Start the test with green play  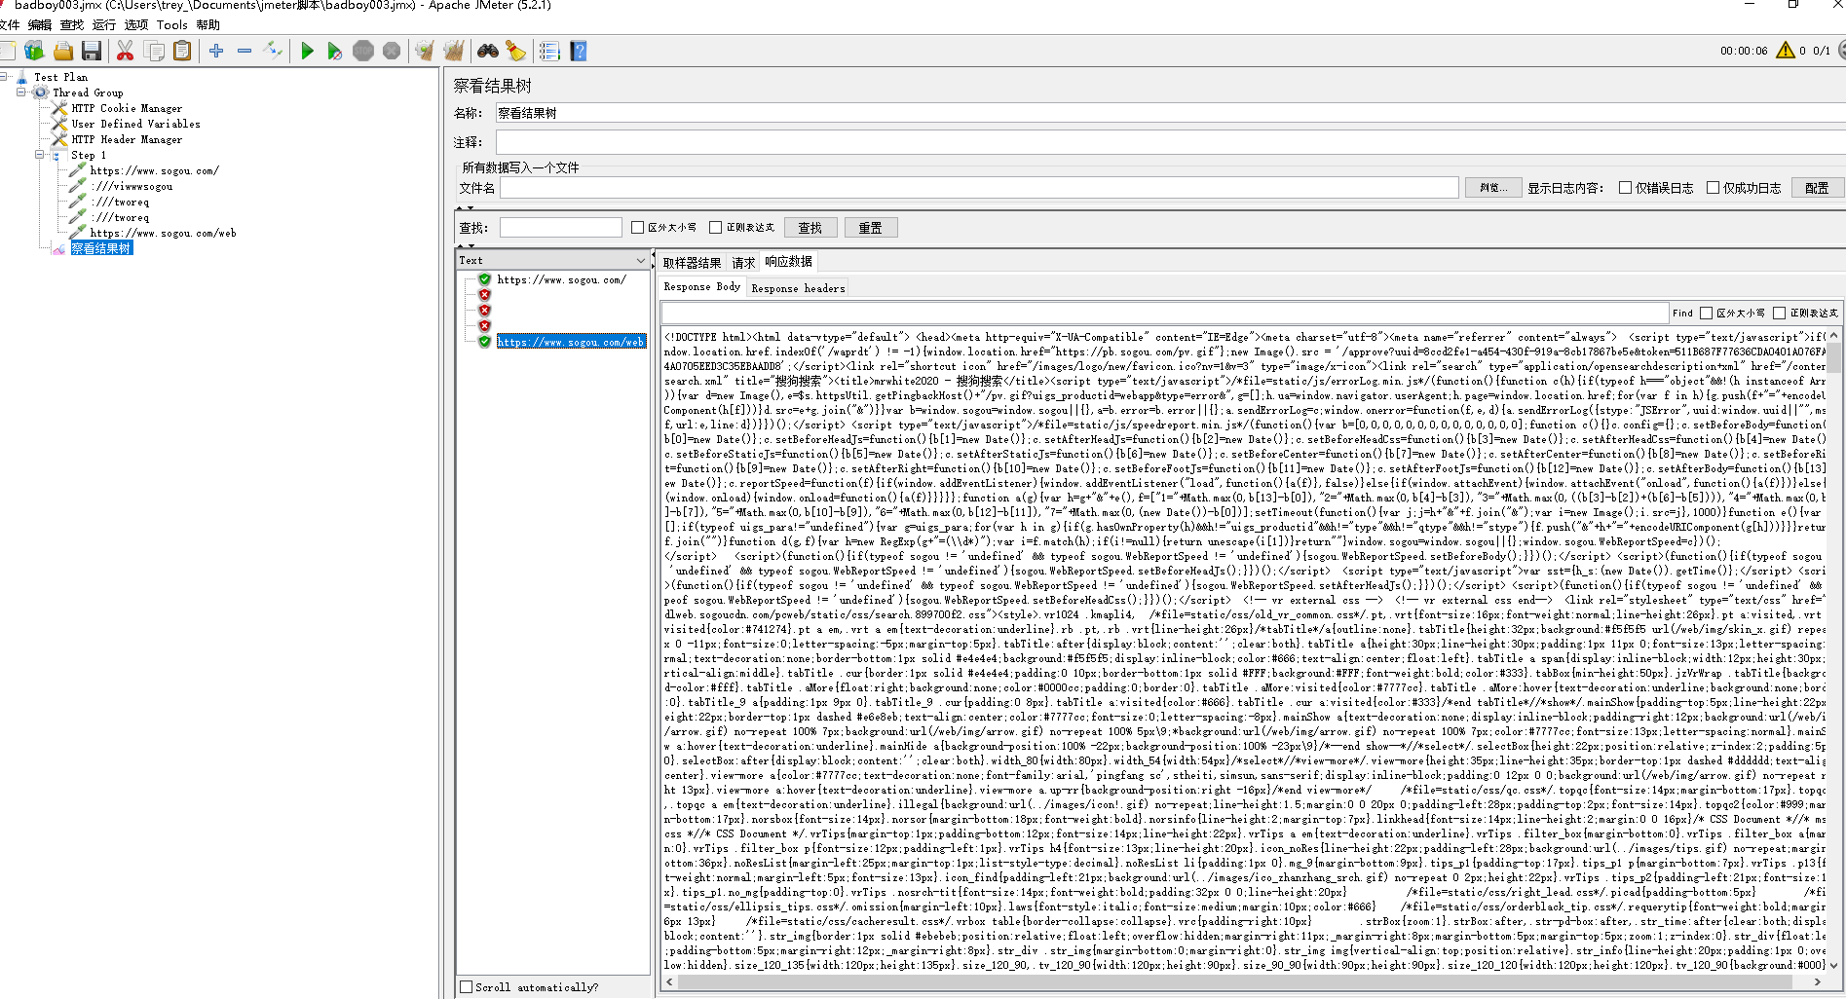pos(307,51)
